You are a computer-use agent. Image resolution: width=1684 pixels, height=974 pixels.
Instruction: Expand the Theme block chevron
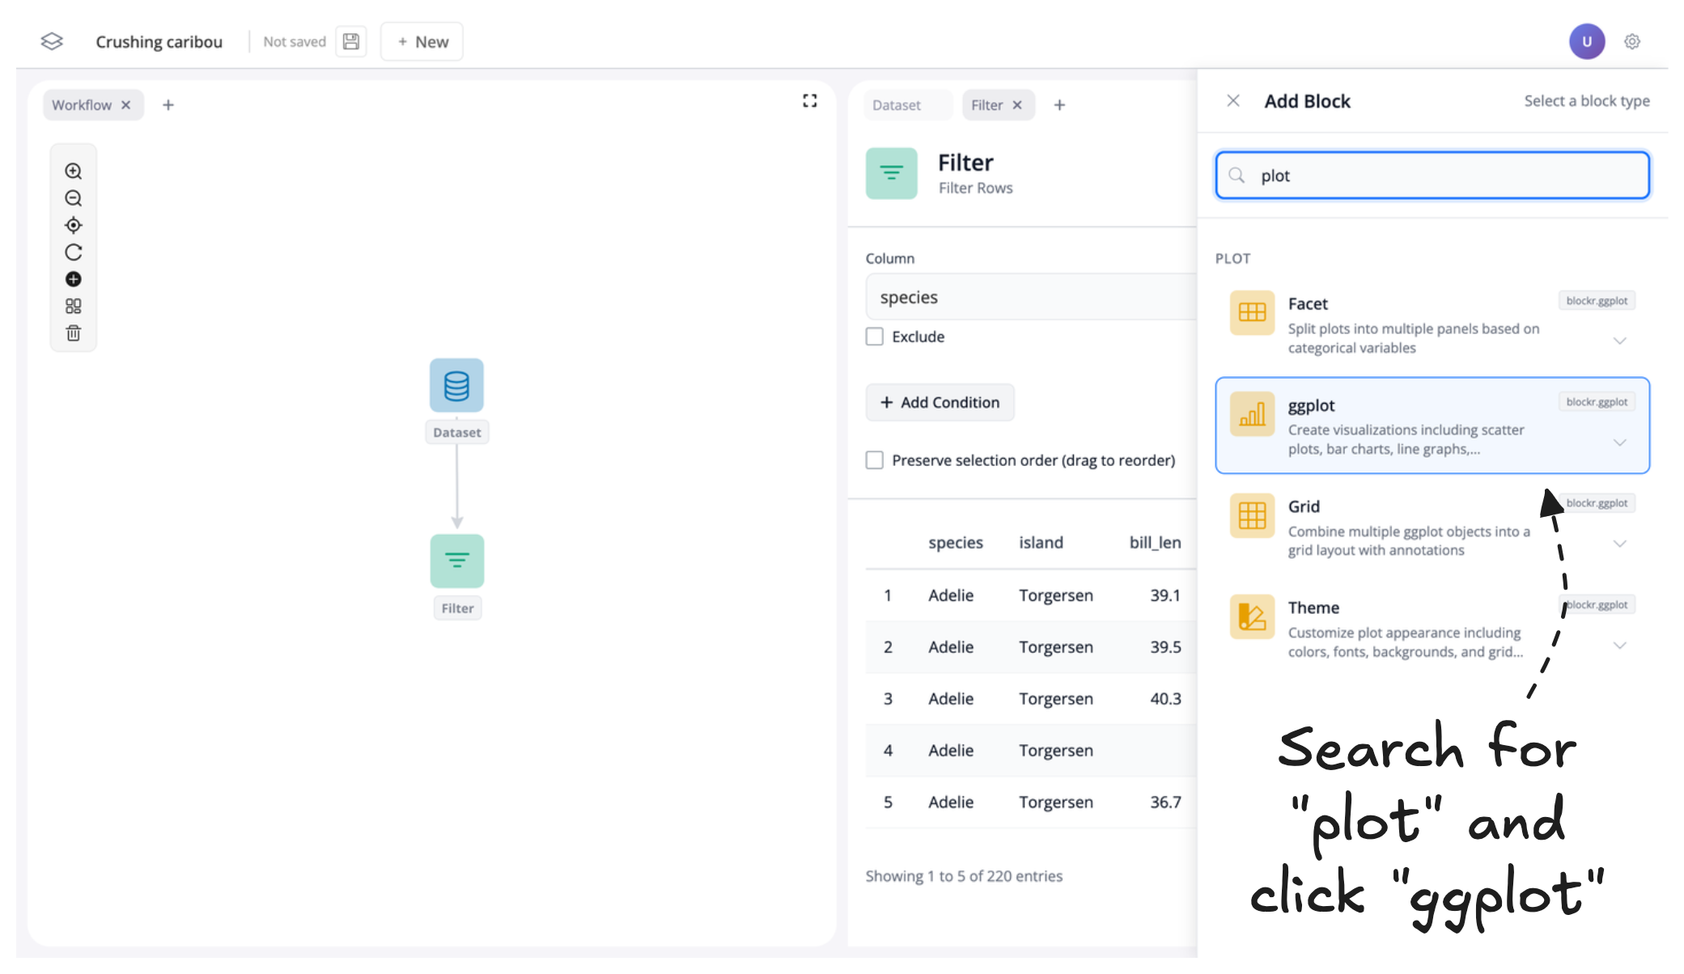(1619, 646)
